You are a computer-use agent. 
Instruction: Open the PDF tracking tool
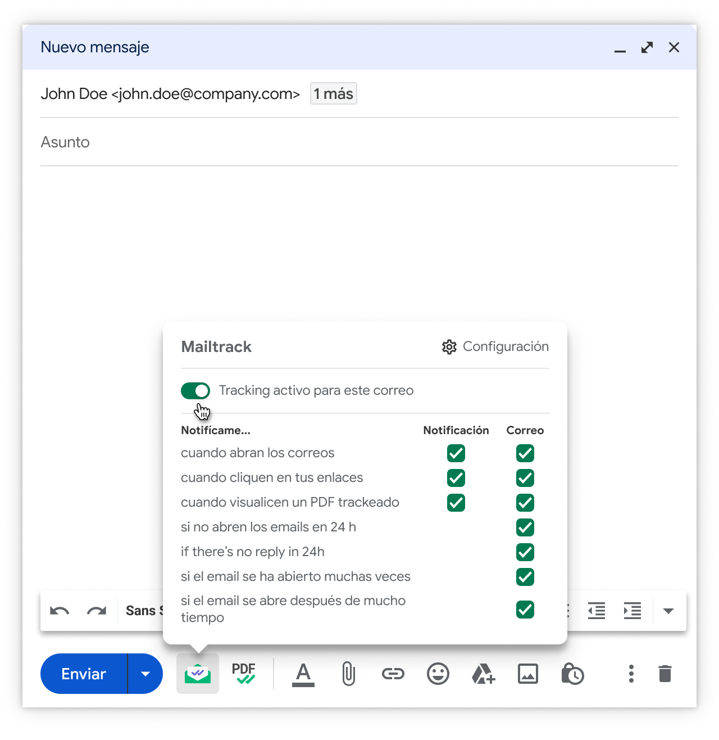click(x=244, y=673)
